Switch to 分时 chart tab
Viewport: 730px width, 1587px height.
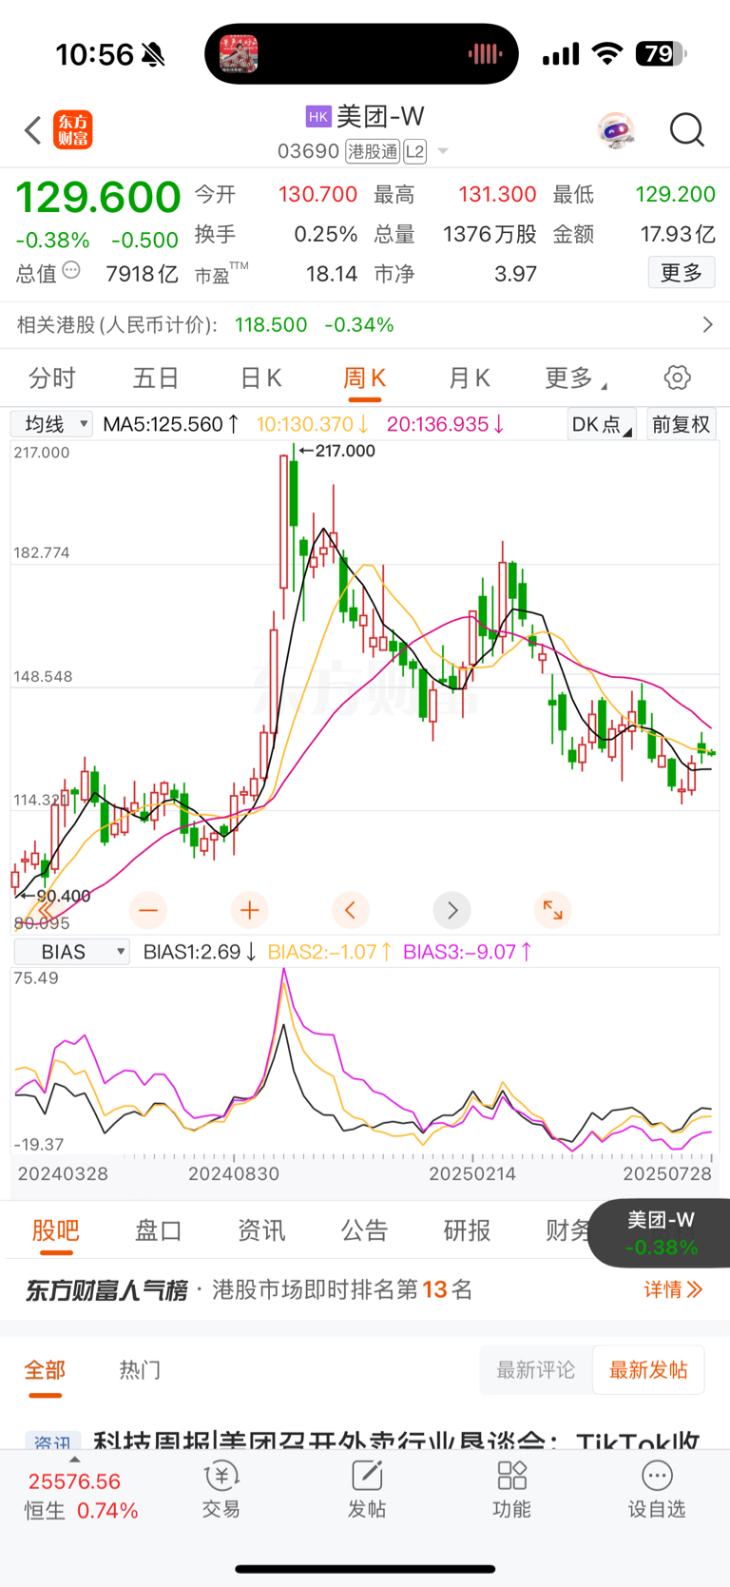52,378
